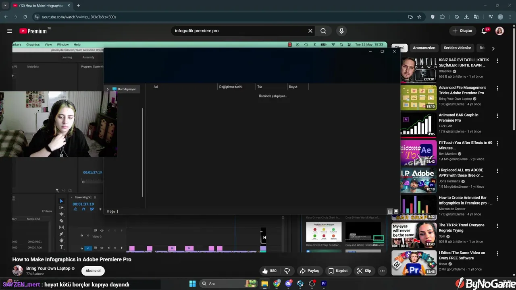Start voice search with the microphone icon
Viewport: 516px width, 290px height.
(341, 31)
